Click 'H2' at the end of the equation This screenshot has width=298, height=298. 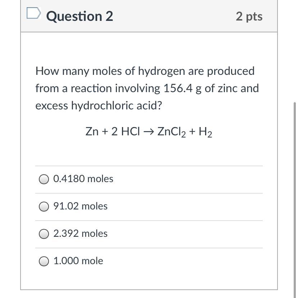point(206,132)
